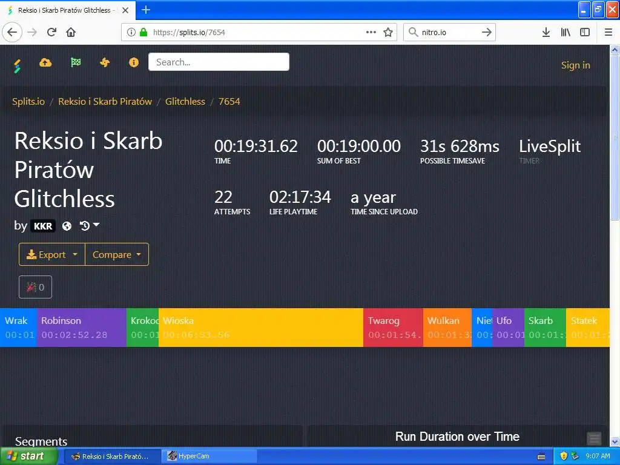
Task: Click the search go arrow
Action: [487, 32]
